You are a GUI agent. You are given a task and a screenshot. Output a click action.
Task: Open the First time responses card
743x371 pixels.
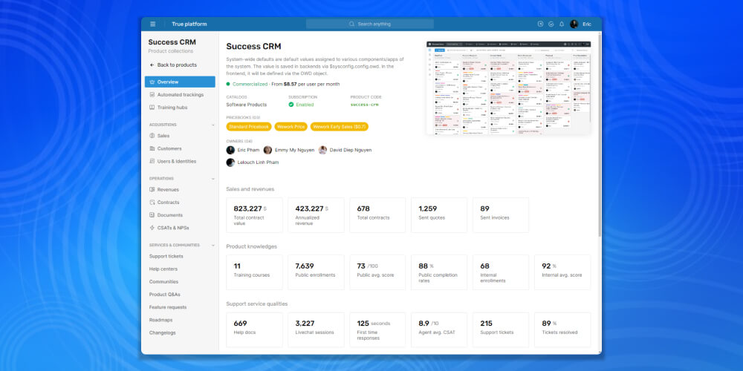pyautogui.click(x=377, y=330)
